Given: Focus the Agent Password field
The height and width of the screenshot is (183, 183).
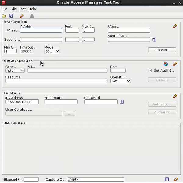Looking at the screenshot, I should [x=129, y=39].
